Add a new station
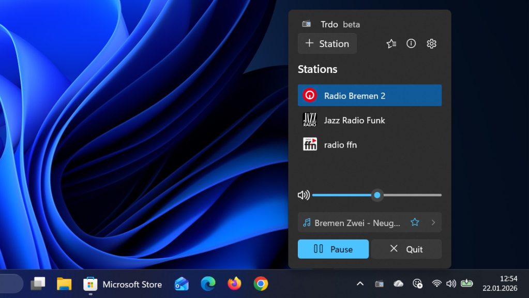The image size is (529, 298). click(327, 43)
